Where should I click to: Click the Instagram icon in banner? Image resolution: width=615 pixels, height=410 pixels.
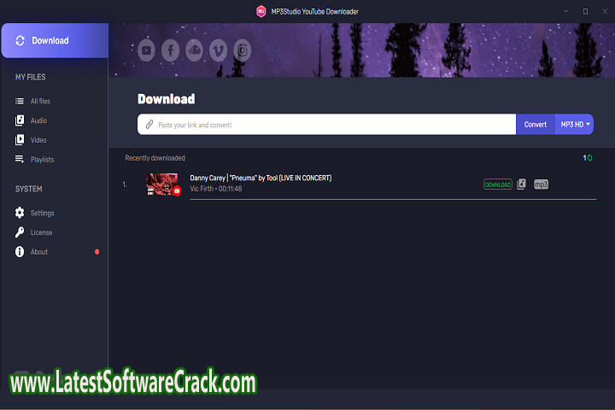pos(243,51)
